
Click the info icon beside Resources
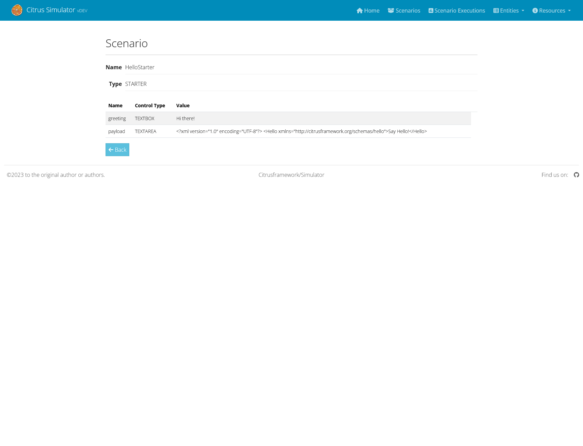point(535,11)
